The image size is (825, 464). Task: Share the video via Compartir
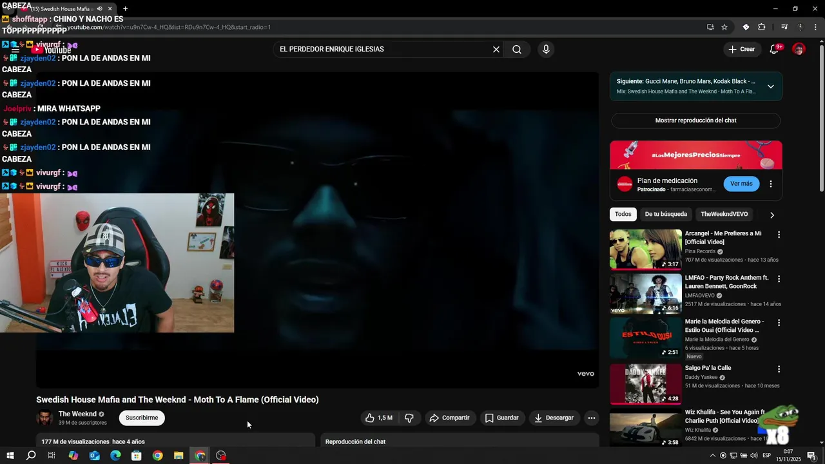[x=450, y=418]
